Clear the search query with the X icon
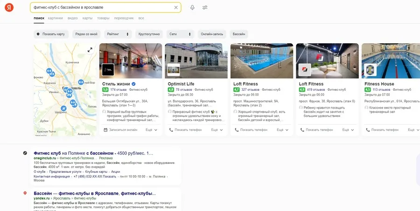This screenshot has height=211, width=420. click(x=176, y=7)
